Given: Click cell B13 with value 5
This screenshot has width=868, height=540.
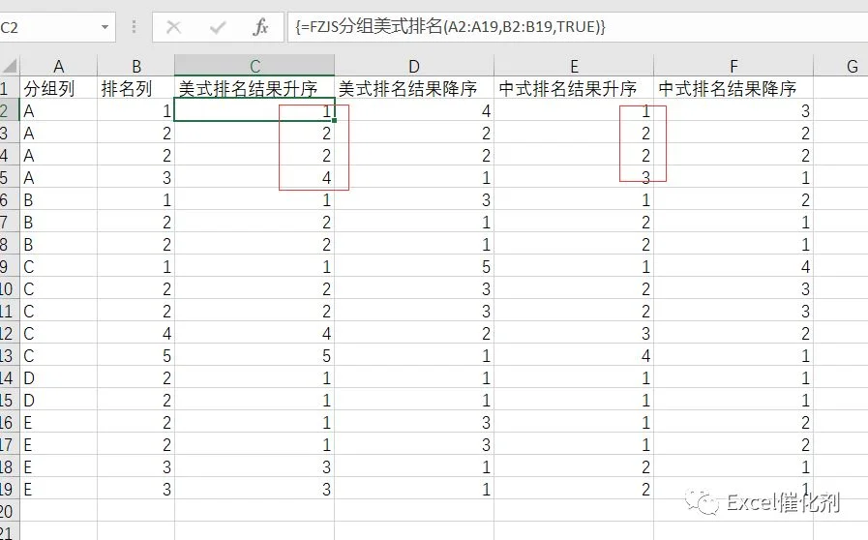Looking at the screenshot, I should [136, 355].
